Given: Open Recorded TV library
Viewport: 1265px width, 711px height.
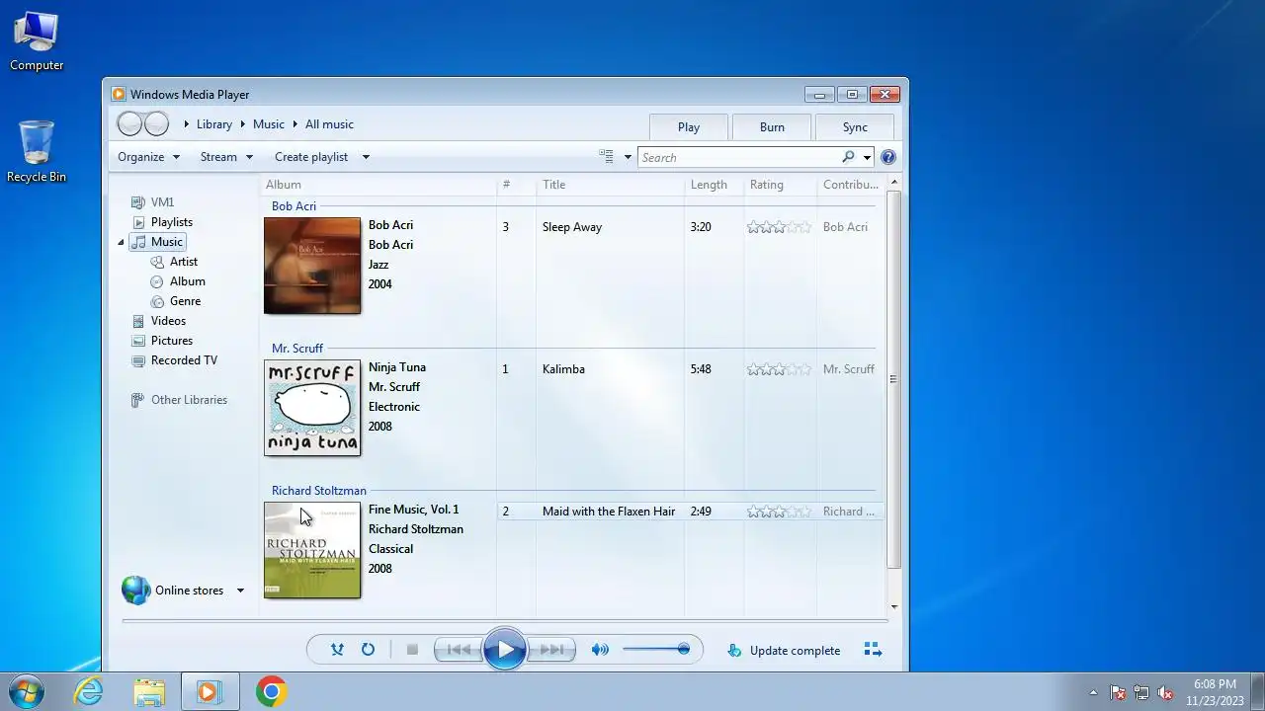Looking at the screenshot, I should point(175,360).
